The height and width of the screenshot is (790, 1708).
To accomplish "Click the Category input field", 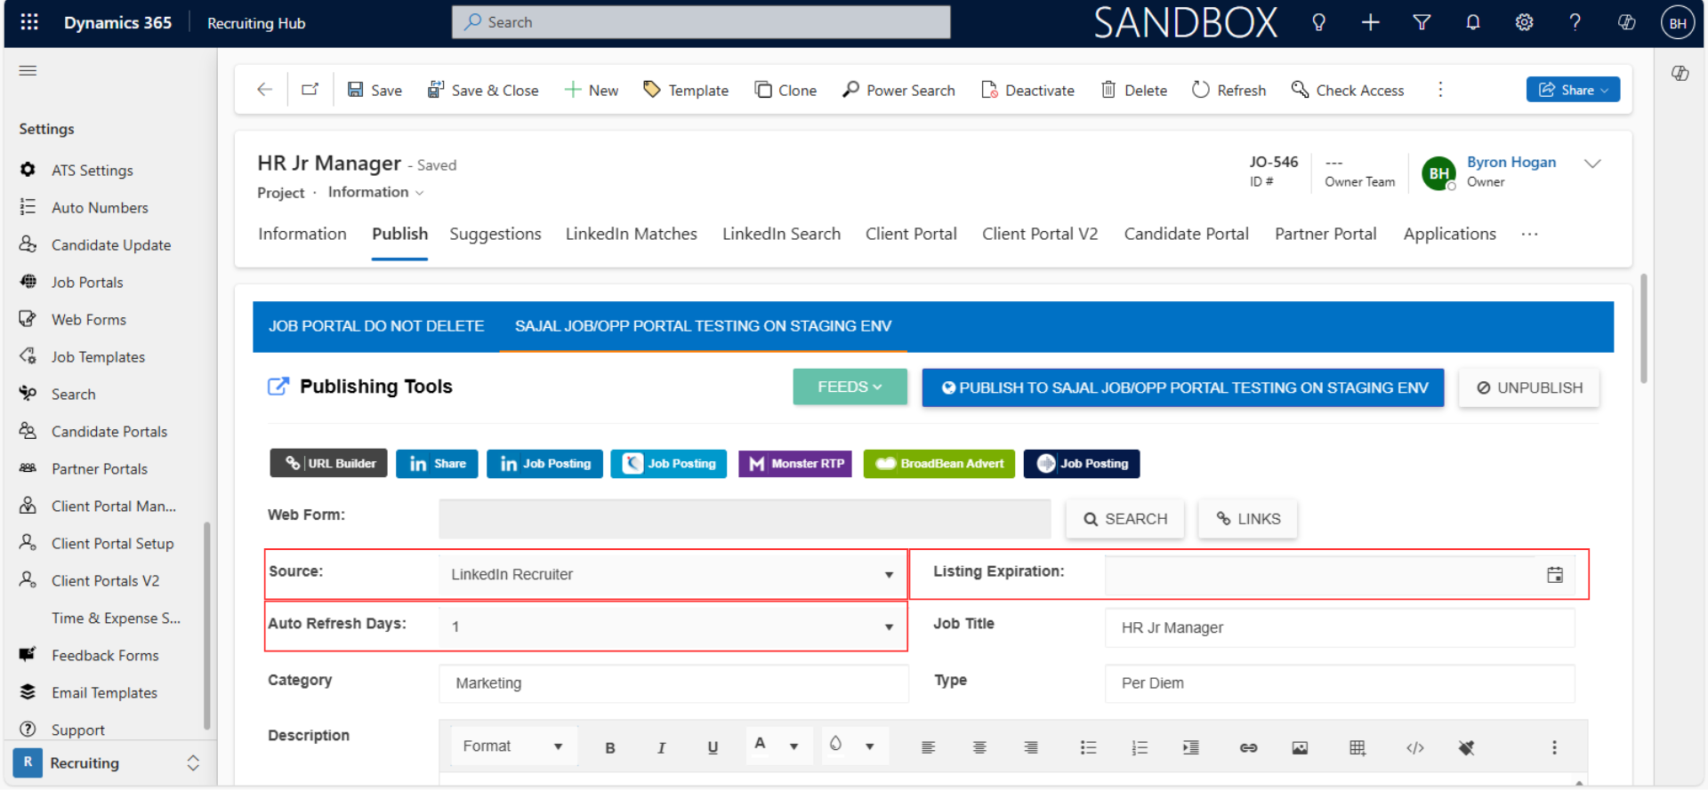I will (673, 683).
